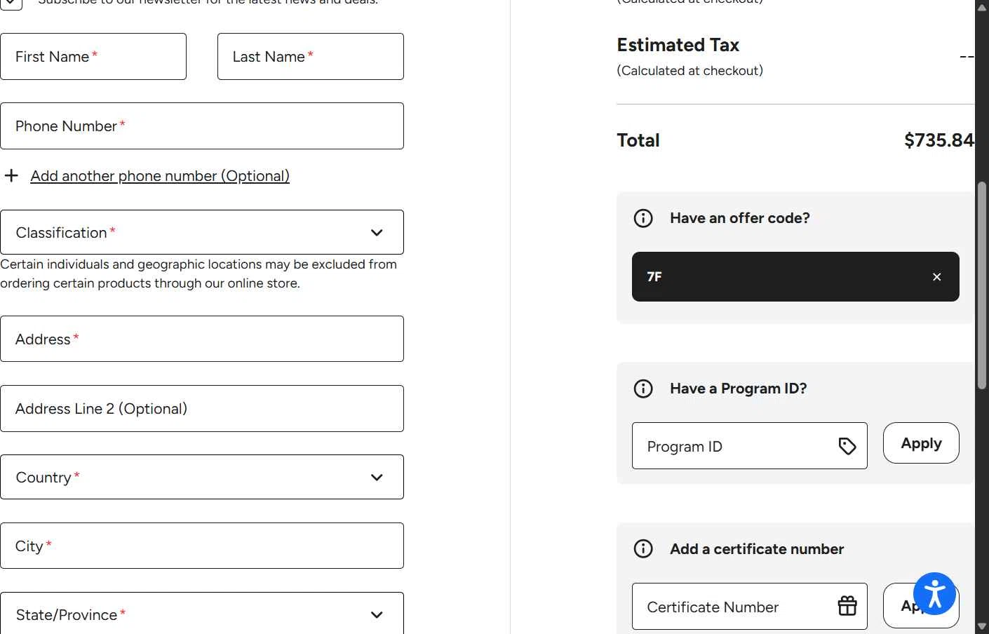This screenshot has width=989, height=634.
Task: Click Add another phone number link
Action: pos(160,176)
